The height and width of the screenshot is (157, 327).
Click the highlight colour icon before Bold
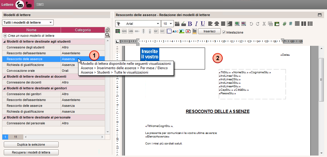pos(183,24)
